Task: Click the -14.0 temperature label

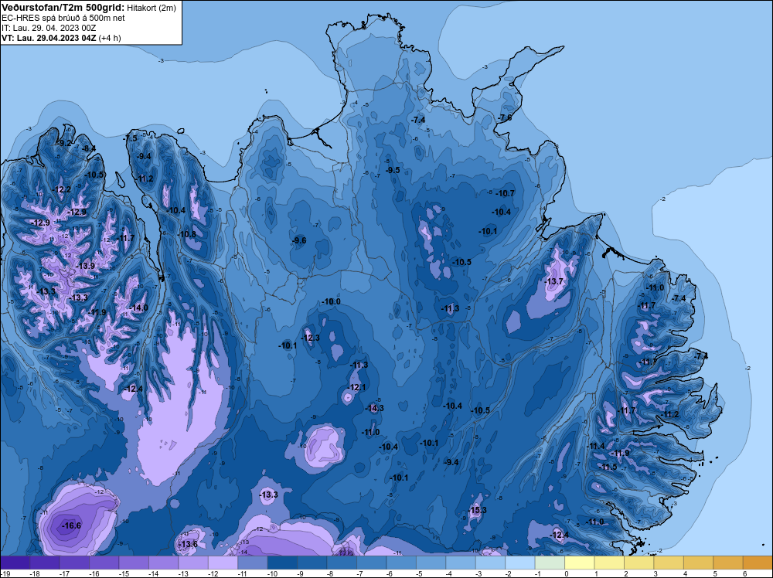Action: (138, 308)
